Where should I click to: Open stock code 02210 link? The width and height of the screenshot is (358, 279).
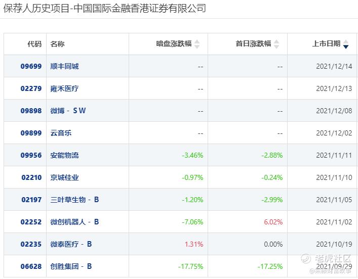[31, 177]
